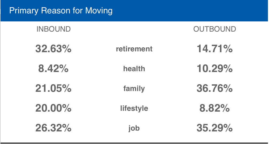Click inbound retirement value 32.63%
Viewport: 269px width, 144px height.
coord(53,49)
